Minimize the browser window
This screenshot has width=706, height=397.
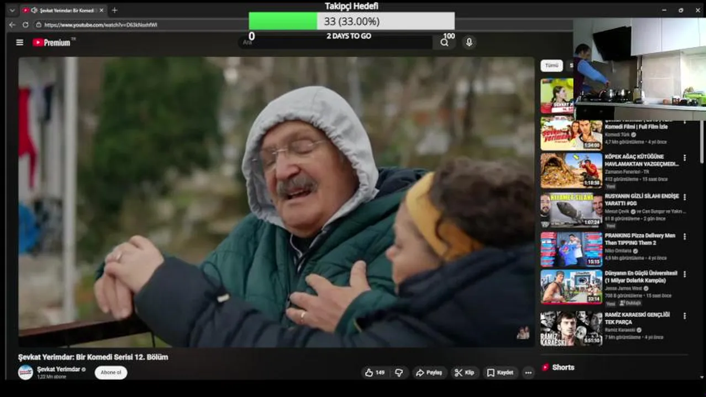click(664, 10)
